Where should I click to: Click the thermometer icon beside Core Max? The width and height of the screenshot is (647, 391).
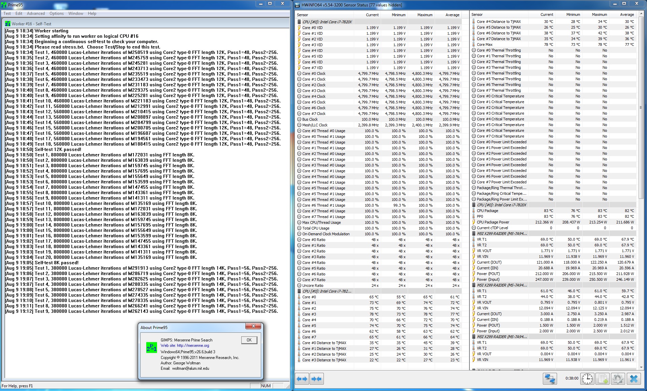473,44
